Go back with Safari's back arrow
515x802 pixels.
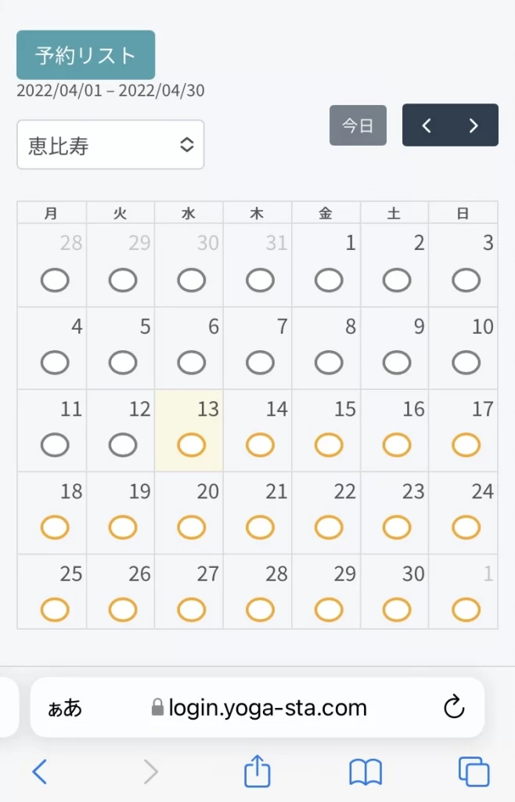(x=39, y=771)
